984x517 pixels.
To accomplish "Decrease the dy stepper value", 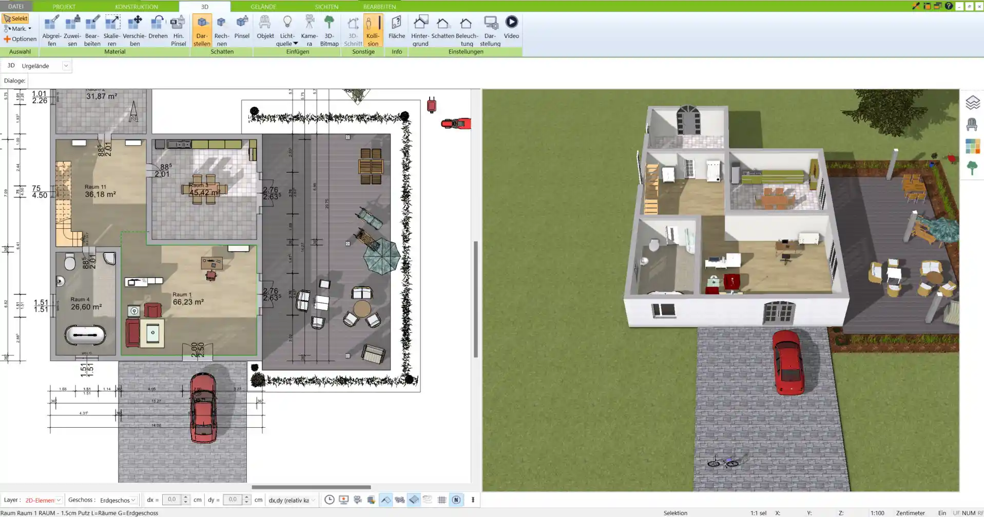I will point(246,503).
